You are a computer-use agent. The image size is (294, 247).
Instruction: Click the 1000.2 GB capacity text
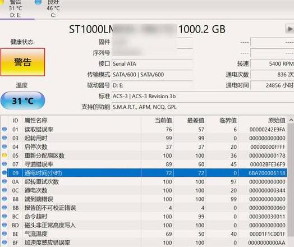click(202, 29)
